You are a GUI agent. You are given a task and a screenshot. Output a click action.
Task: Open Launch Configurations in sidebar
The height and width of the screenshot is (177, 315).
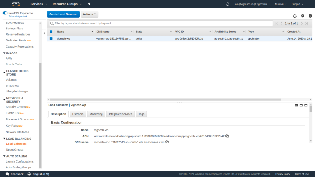click(20, 162)
